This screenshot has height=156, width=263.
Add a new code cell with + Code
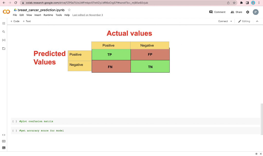pyautogui.click(x=15, y=21)
